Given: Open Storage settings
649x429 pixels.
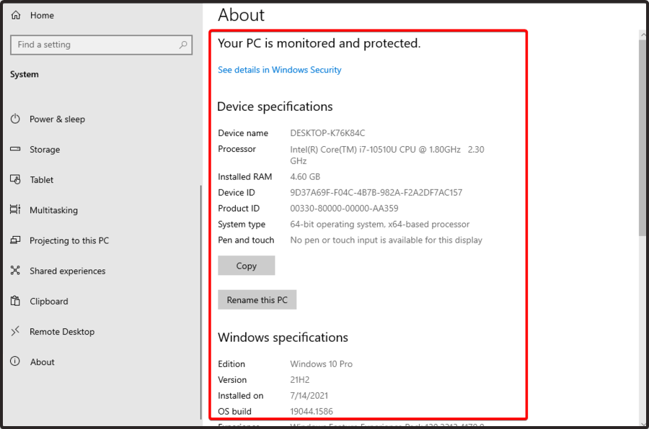Looking at the screenshot, I should click(45, 150).
